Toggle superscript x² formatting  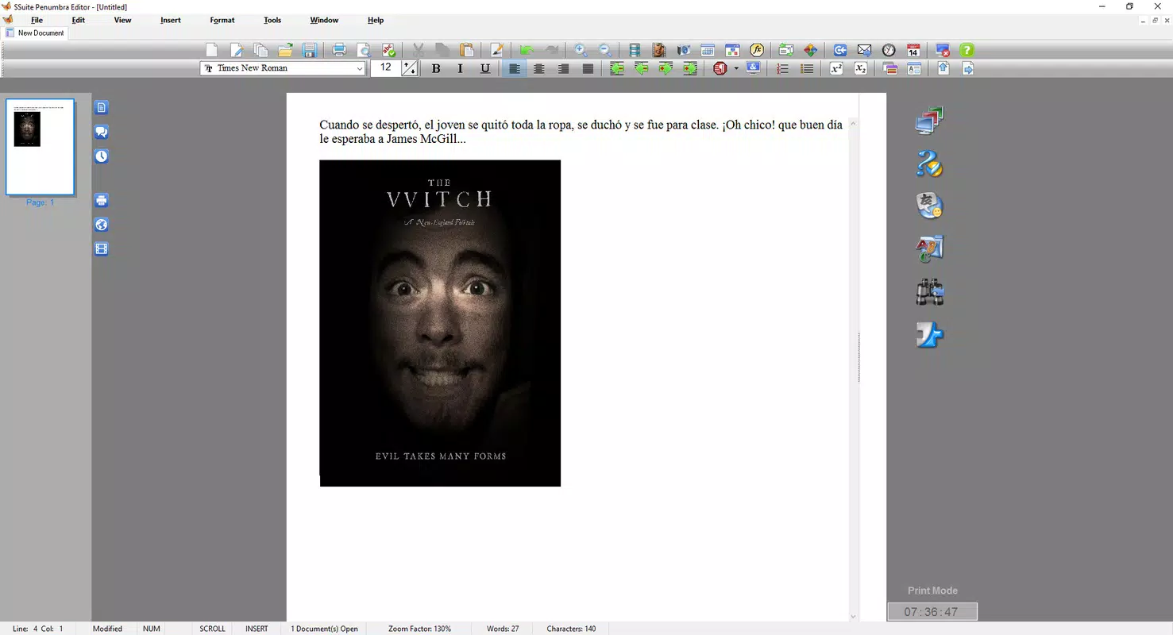tap(836, 69)
